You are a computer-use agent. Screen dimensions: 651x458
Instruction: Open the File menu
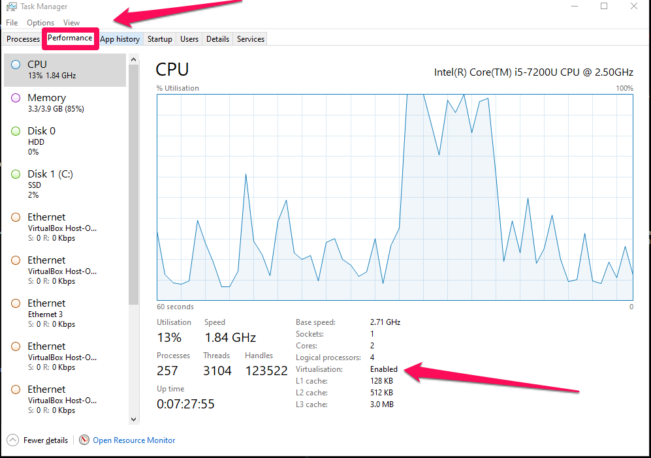coord(12,22)
